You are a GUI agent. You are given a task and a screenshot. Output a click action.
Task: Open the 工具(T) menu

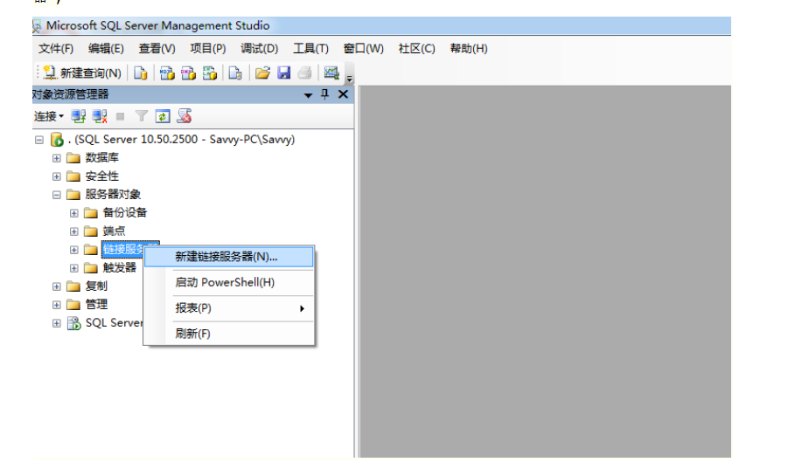tap(310, 49)
